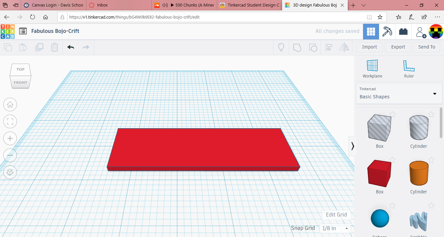Click the shapes panel scrollbar
Viewport: 444px width, 237px height.
(x=441, y=123)
